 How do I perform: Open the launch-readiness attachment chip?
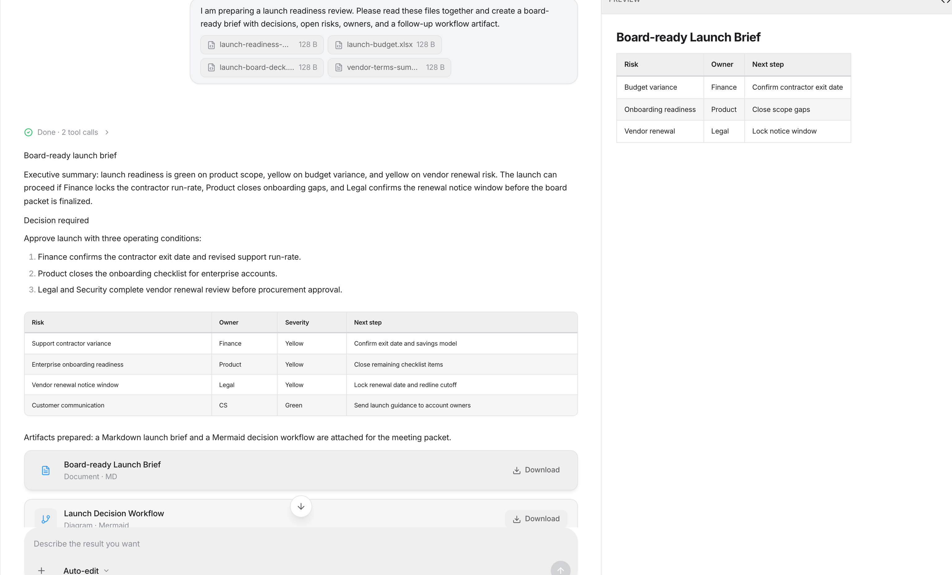tap(261, 45)
